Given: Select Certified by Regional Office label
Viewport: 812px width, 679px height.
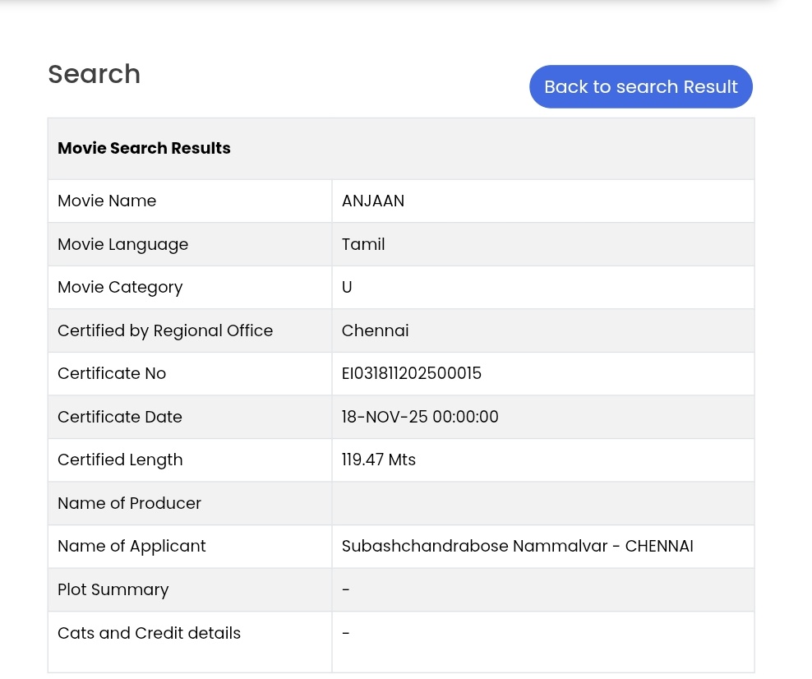Looking at the screenshot, I should [x=165, y=330].
